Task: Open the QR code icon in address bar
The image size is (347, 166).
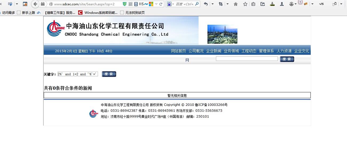Action: (x=131, y=4)
